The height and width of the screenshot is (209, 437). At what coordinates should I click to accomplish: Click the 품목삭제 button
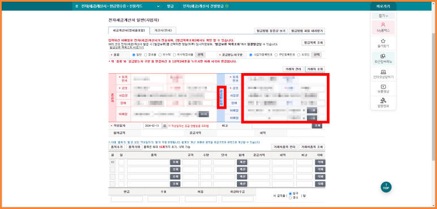point(134,147)
